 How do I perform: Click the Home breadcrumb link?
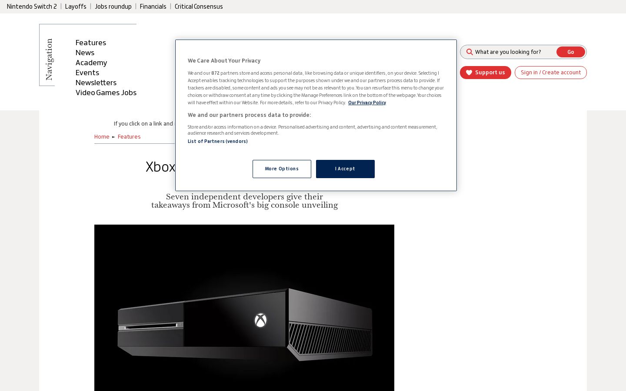coord(102,137)
